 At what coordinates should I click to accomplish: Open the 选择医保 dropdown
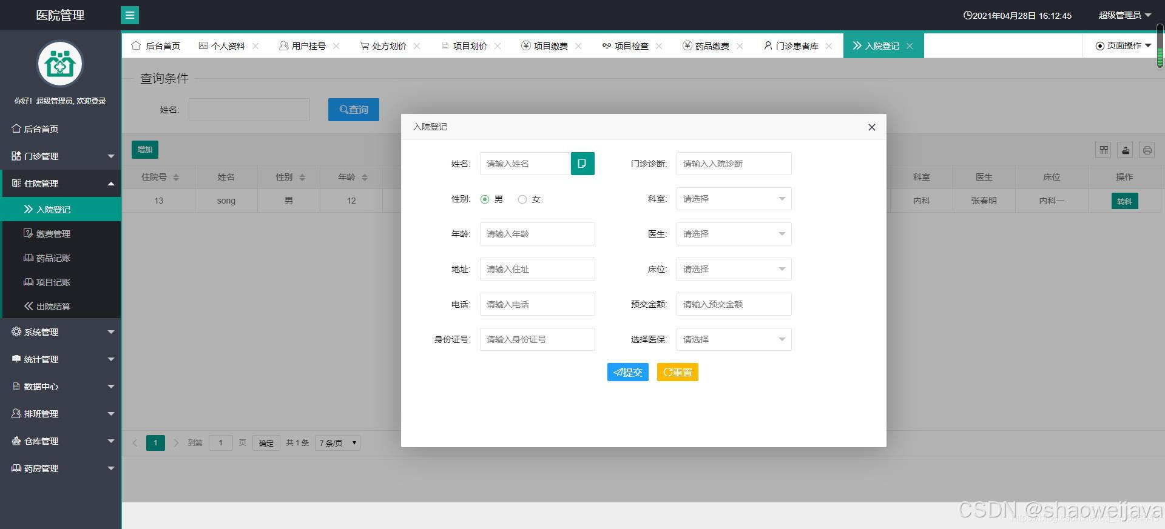point(734,339)
